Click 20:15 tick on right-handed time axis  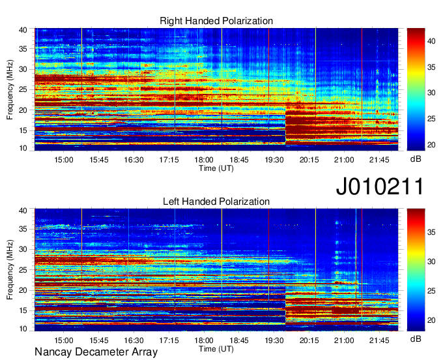click(x=309, y=160)
